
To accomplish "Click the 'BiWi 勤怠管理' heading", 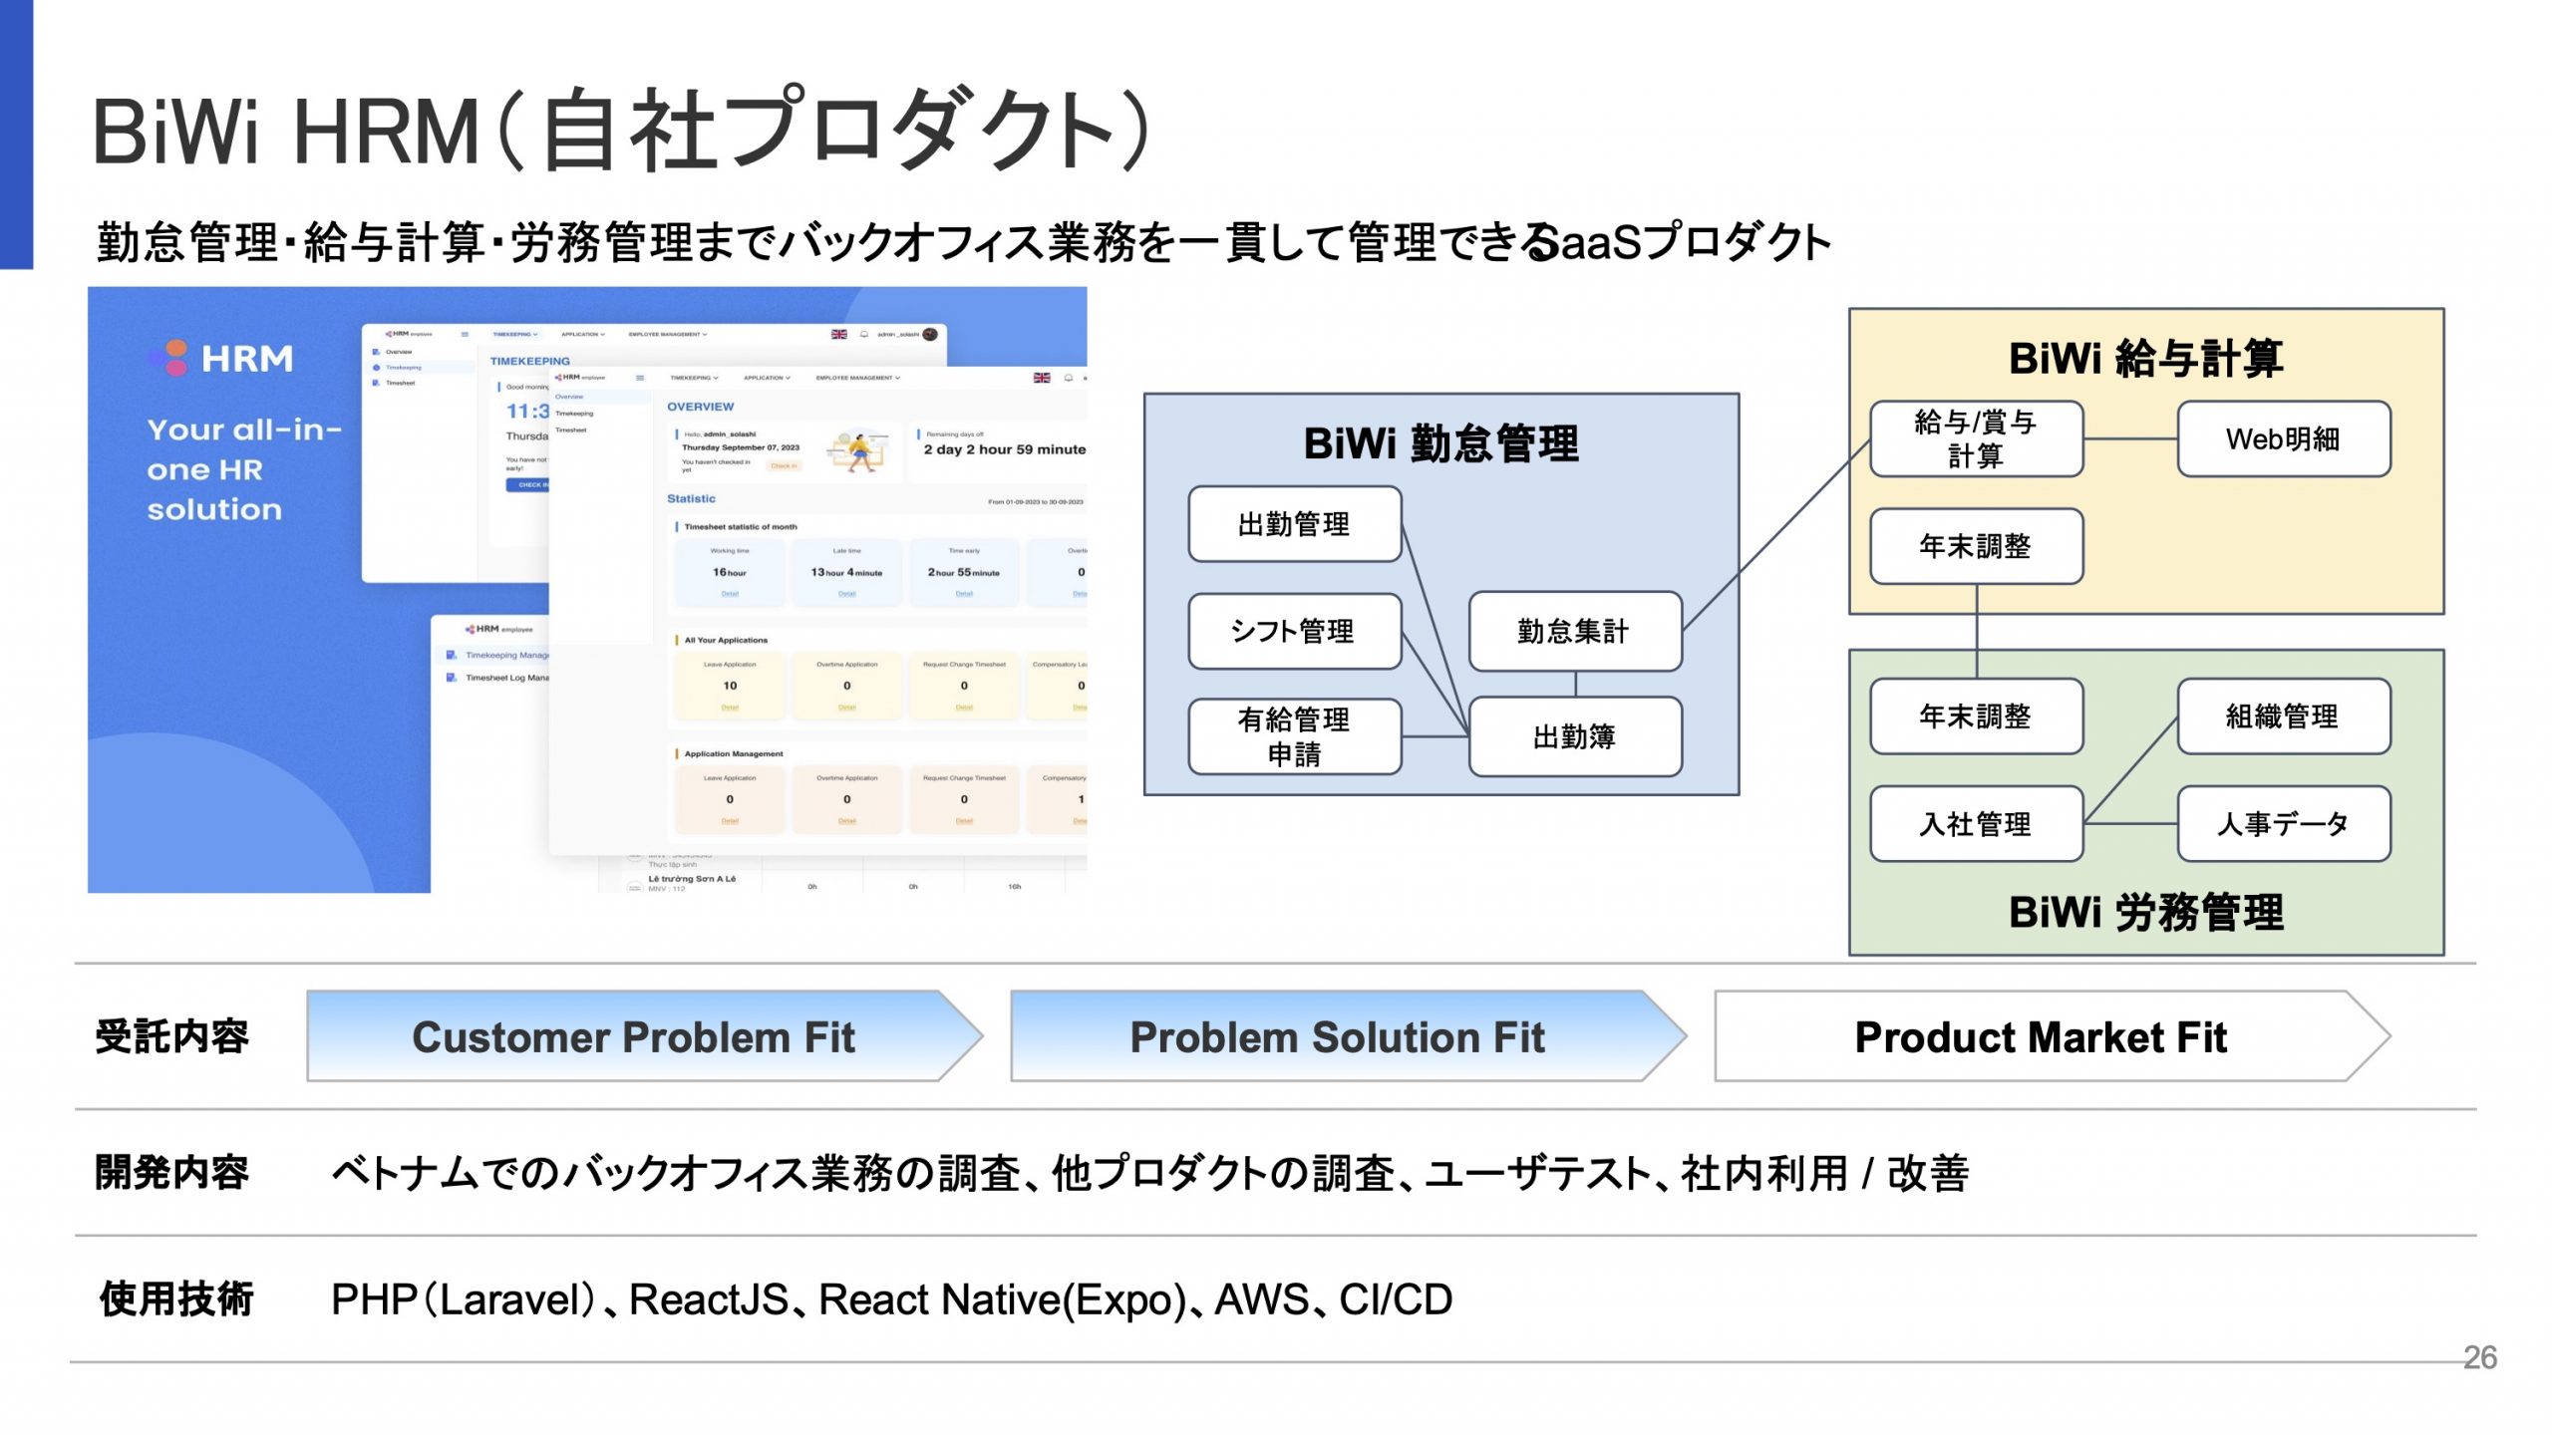I will point(1441,443).
